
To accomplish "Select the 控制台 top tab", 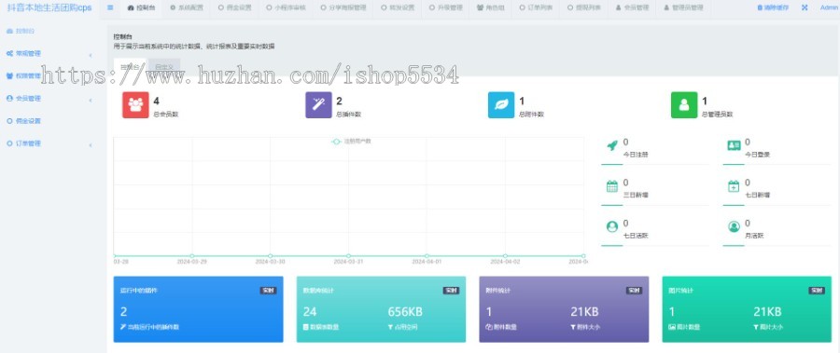I will tap(142, 8).
